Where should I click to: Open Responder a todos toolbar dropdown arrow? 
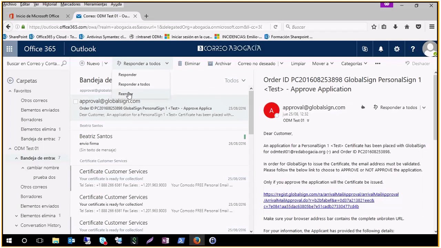pyautogui.click(x=167, y=63)
